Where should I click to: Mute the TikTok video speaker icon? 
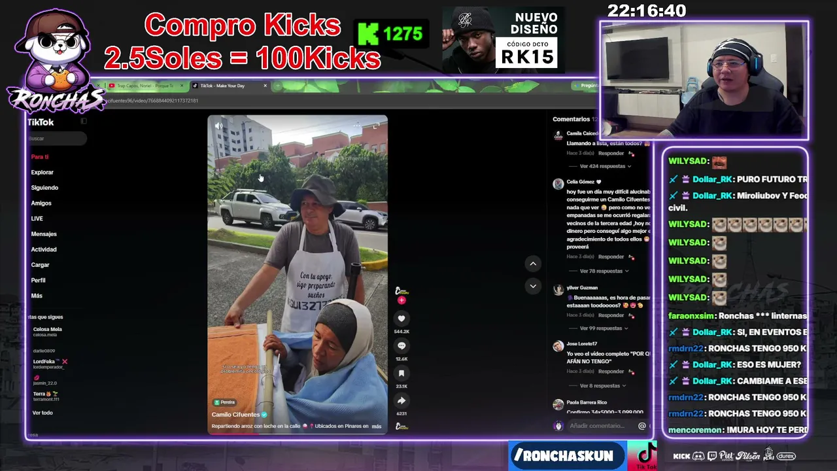pyautogui.click(x=218, y=126)
